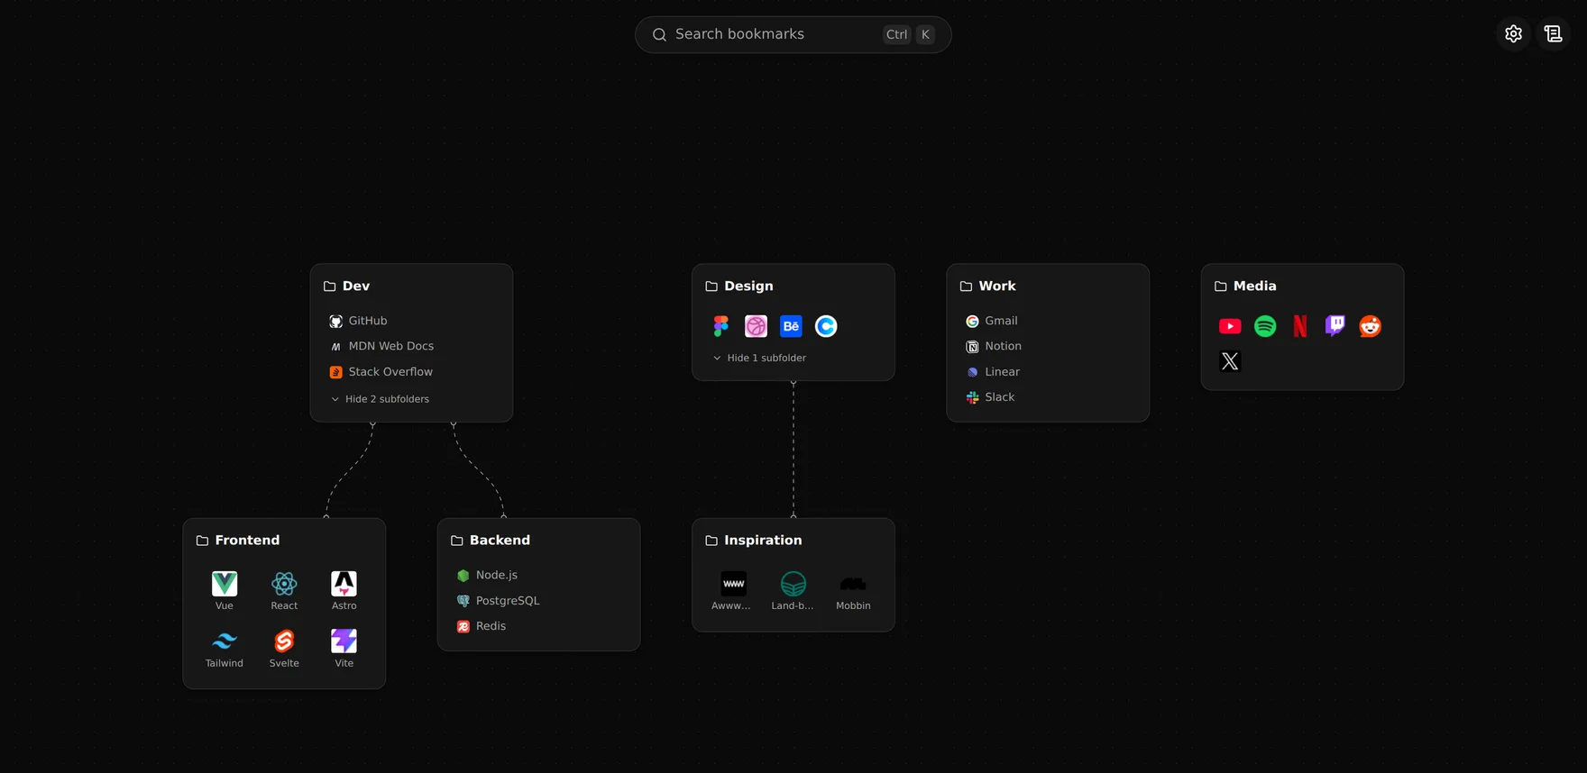Open the Vue bookmark in Frontend

pyautogui.click(x=225, y=591)
